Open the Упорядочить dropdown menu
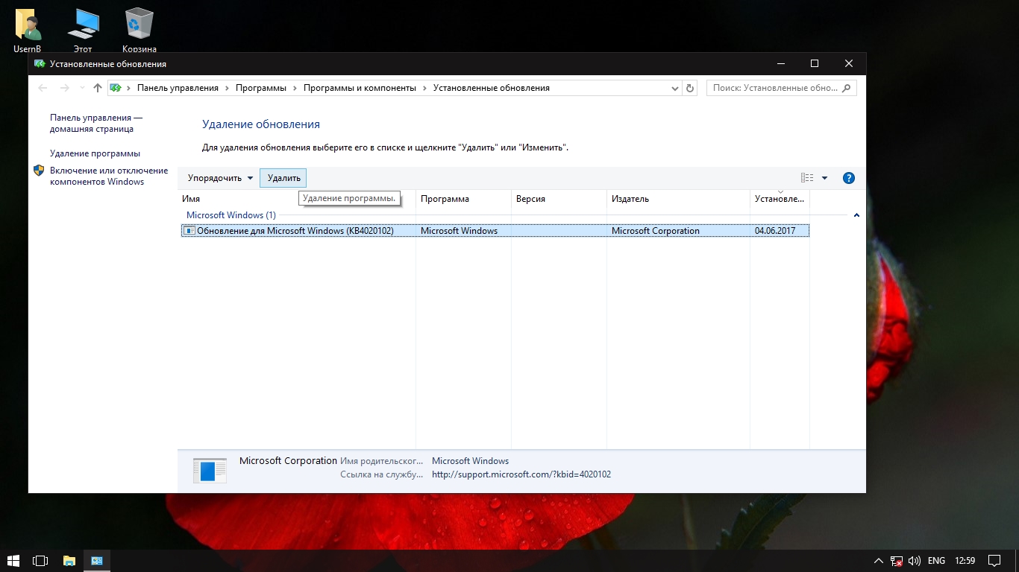 tap(220, 178)
